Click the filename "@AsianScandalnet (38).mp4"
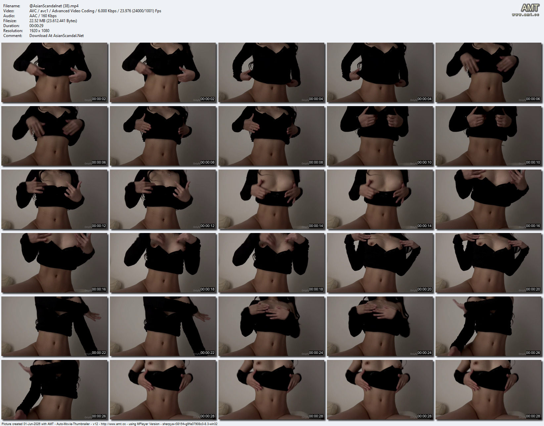Image resolution: width=544 pixels, height=426 pixels. pos(54,6)
